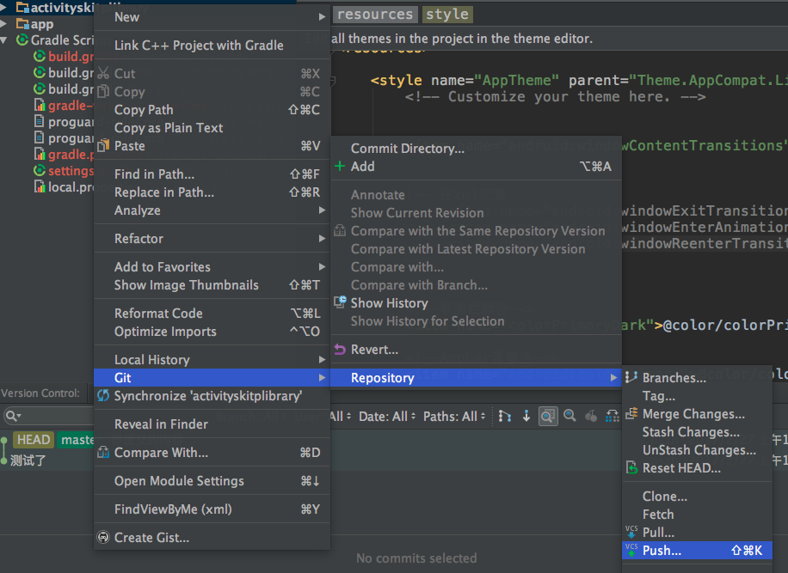
Task: Click the master branch label on commit
Action: point(76,440)
